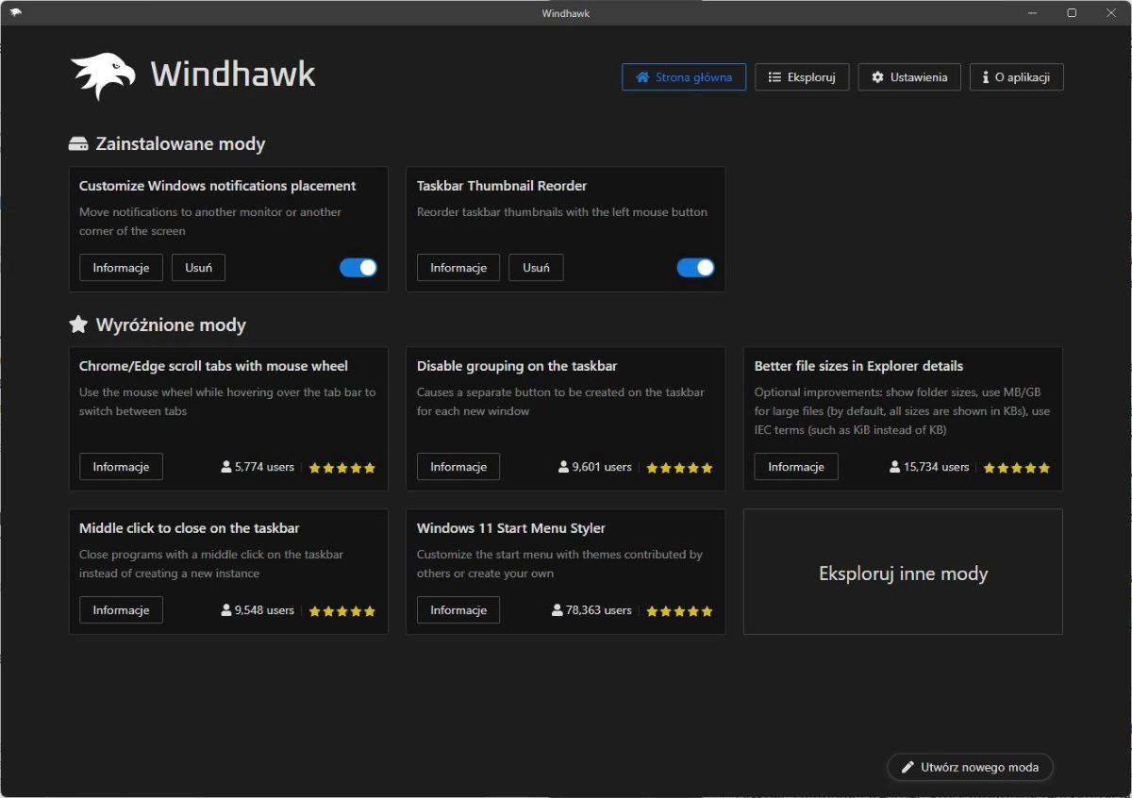Click description 'Customize the start menu with themes'

point(559,564)
